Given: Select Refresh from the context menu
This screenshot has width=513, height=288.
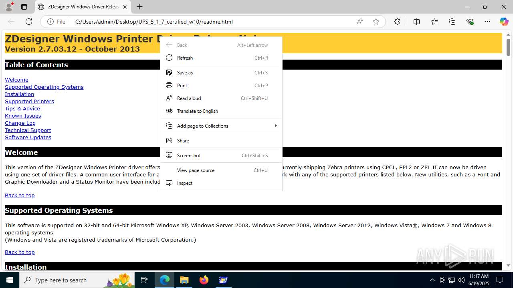Looking at the screenshot, I should (221, 58).
